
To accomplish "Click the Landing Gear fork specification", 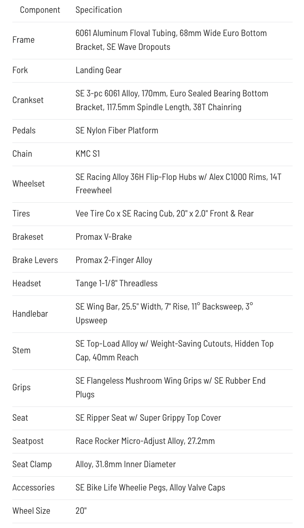I will pyautogui.click(x=98, y=70).
